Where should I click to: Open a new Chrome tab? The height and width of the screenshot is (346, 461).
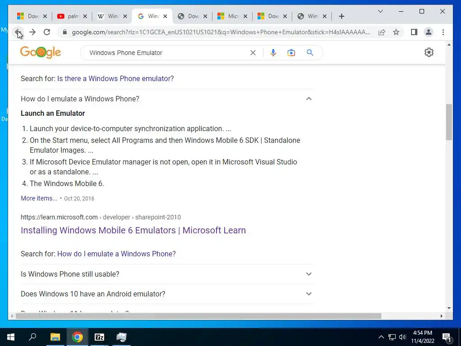[341, 16]
